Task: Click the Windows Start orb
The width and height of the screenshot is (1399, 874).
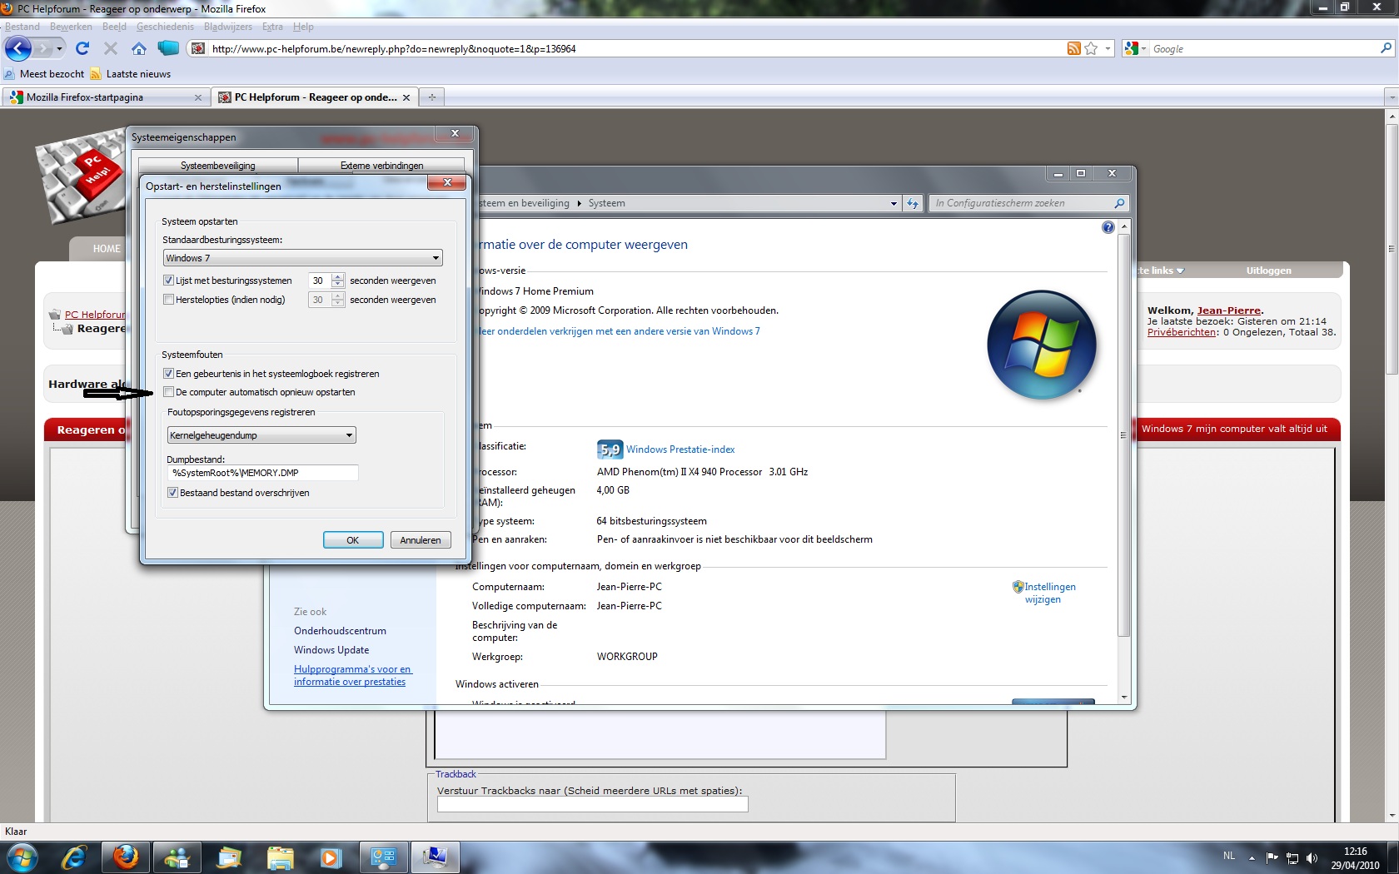Action: pos(22,857)
